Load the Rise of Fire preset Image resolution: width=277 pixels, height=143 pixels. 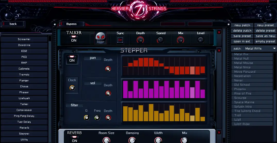(252, 93)
